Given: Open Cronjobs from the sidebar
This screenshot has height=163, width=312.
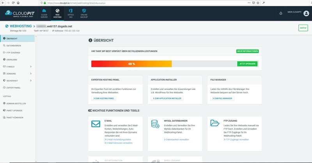Looking at the screenshot, I should click(12, 60).
